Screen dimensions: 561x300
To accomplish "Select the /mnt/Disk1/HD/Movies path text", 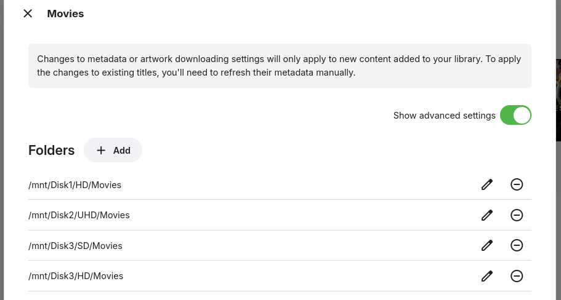I will (75, 184).
